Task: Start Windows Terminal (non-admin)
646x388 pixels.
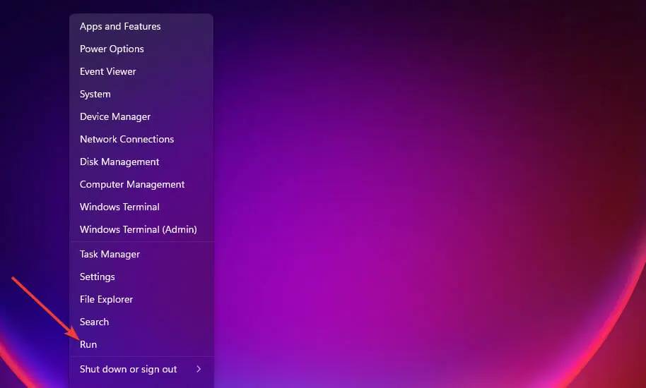Action: coord(119,207)
